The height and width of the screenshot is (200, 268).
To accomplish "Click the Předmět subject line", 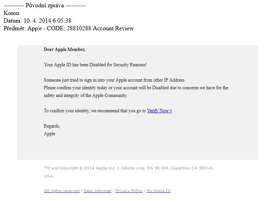I will [x=69, y=28].
